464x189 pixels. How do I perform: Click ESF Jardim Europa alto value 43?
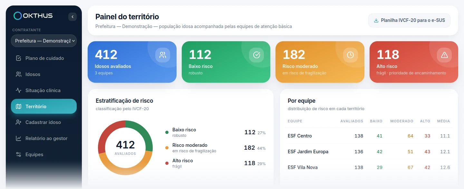click(x=427, y=152)
